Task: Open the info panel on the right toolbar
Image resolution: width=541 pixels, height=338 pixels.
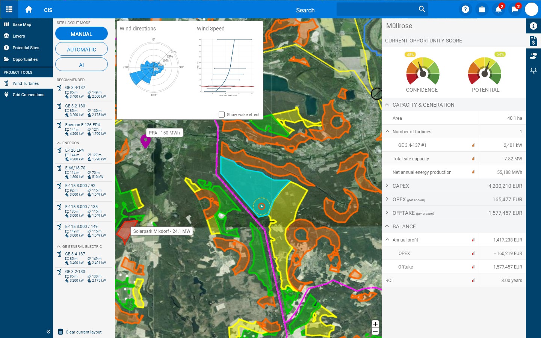Action: 533,26
